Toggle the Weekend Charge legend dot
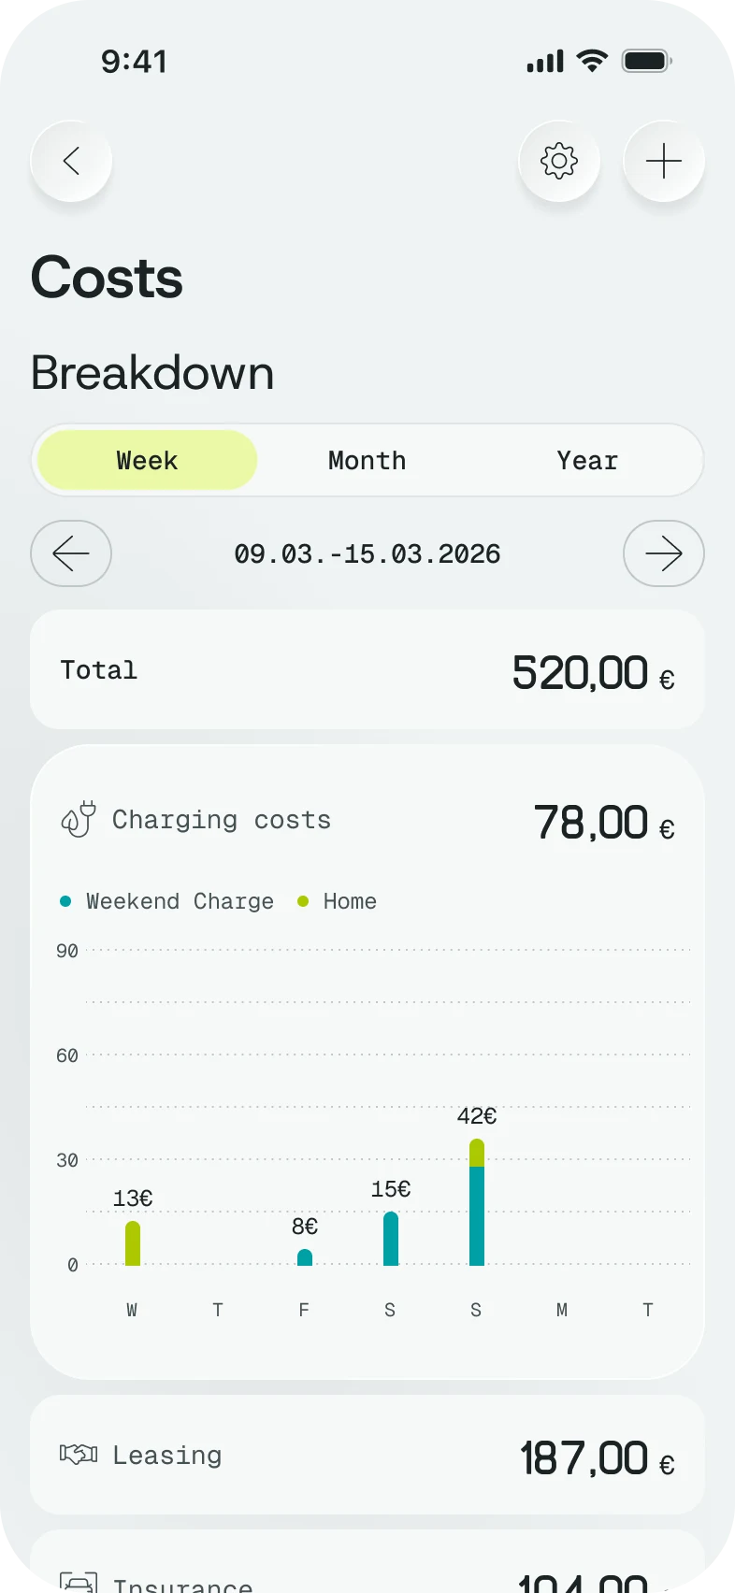735x1593 pixels. [65, 901]
